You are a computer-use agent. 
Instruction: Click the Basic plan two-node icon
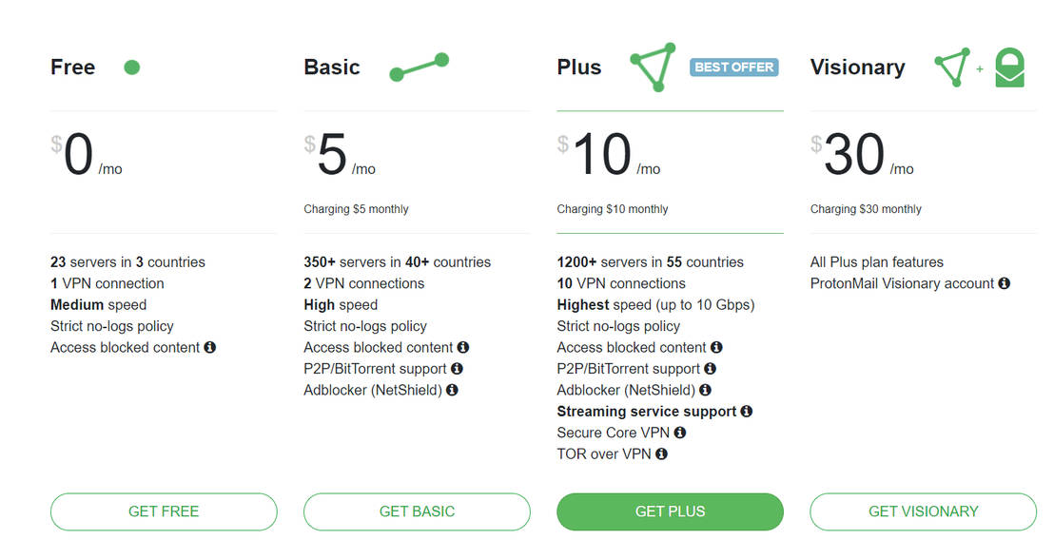[x=419, y=67]
